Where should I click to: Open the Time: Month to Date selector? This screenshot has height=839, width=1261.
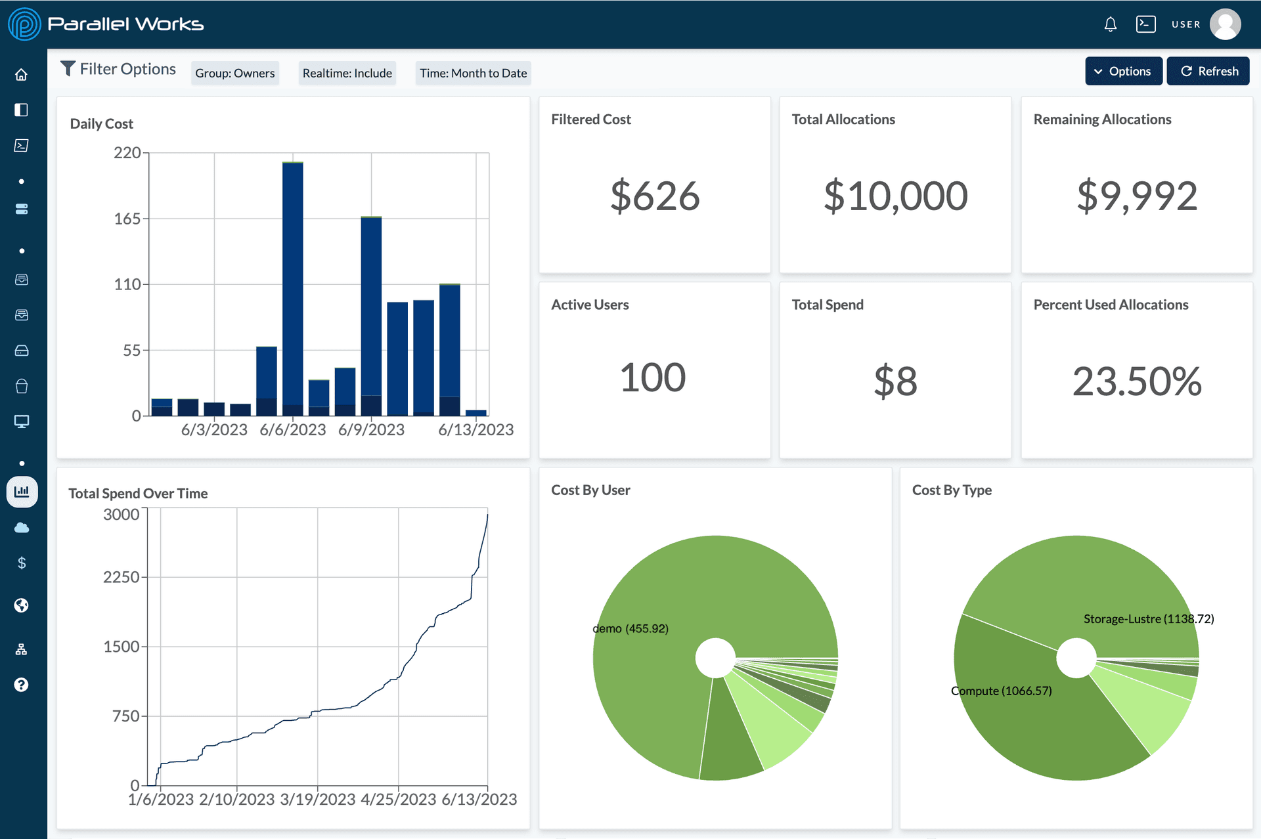pos(472,73)
